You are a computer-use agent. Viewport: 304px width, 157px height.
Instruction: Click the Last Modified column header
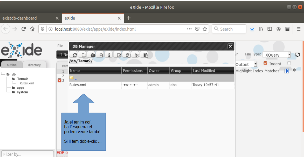pos(213,71)
